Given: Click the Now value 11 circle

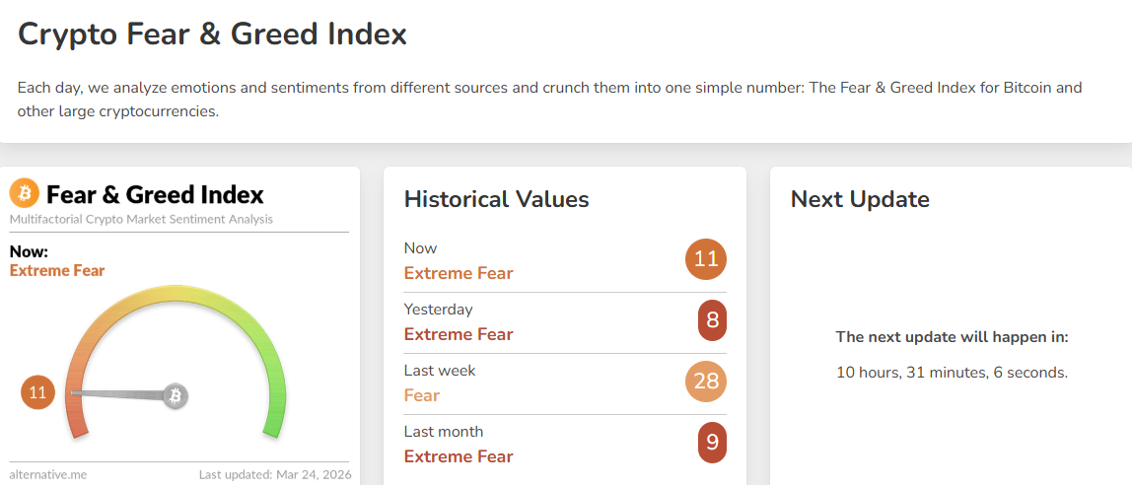Looking at the screenshot, I should [x=706, y=260].
